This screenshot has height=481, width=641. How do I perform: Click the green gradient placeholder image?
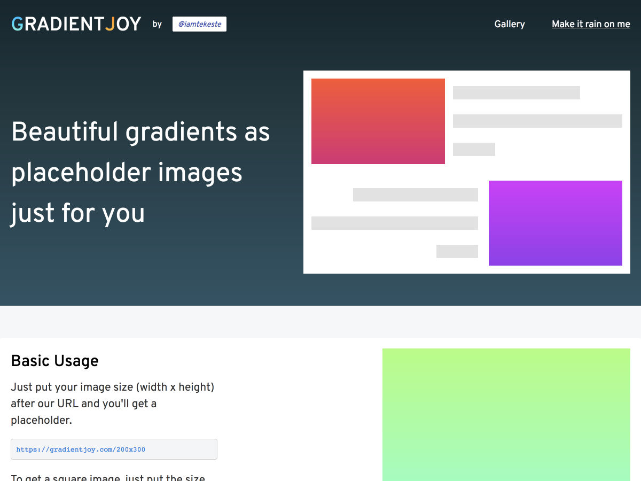point(506,415)
